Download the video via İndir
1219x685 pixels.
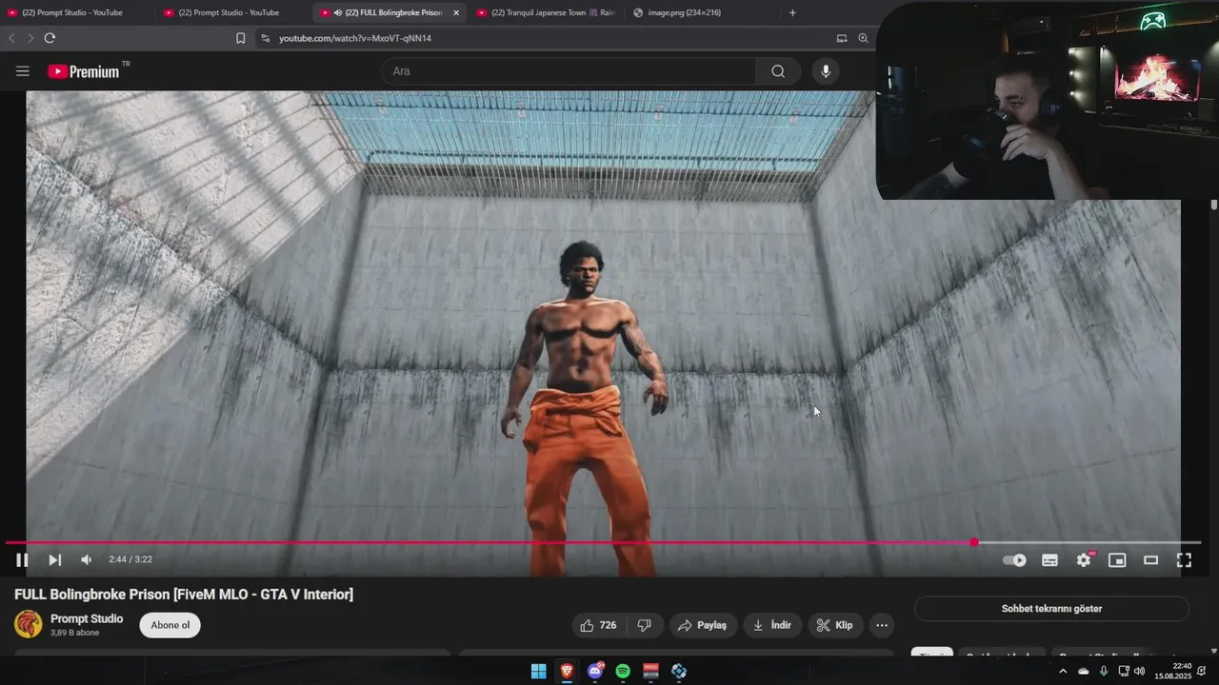[772, 625]
